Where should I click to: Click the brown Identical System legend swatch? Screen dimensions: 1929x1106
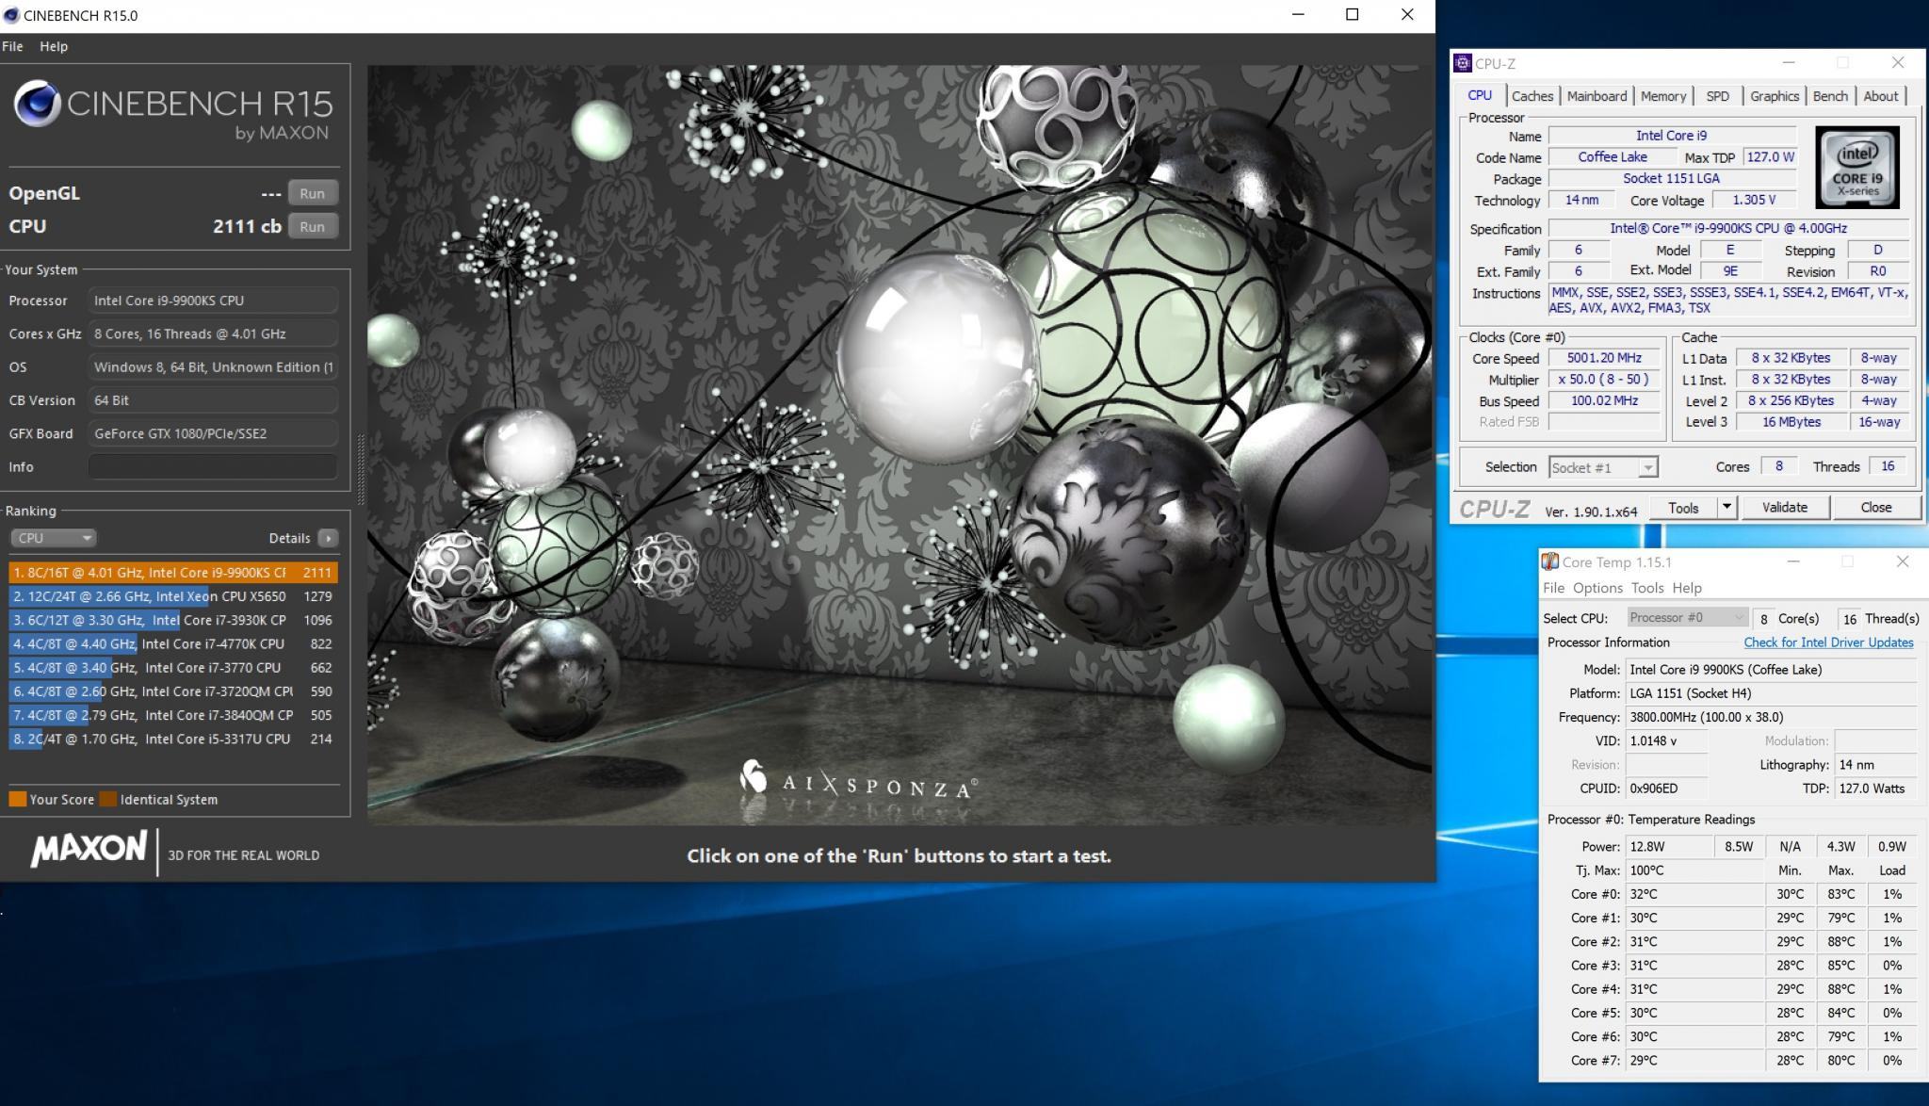coord(108,799)
